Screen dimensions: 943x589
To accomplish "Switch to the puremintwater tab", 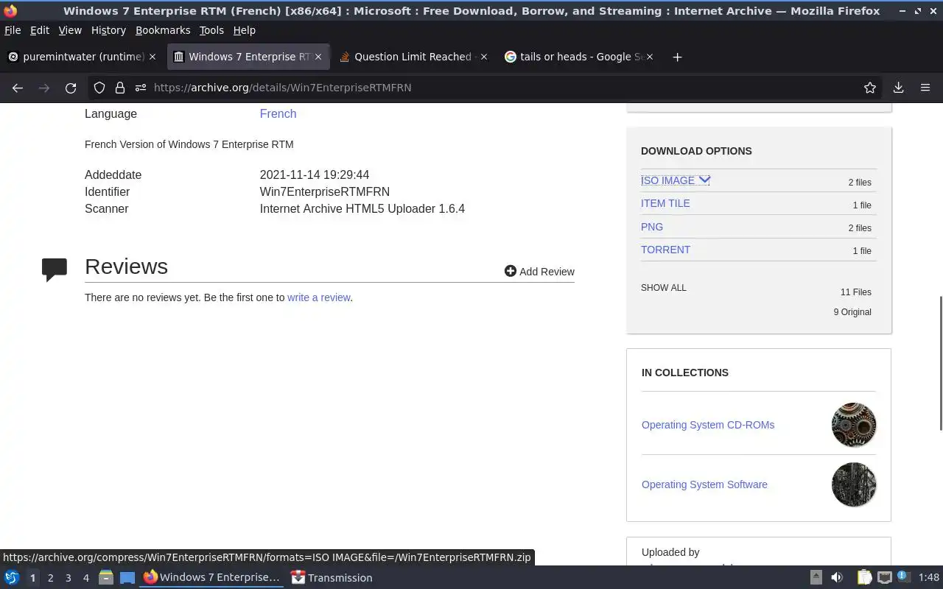I will (x=83, y=57).
